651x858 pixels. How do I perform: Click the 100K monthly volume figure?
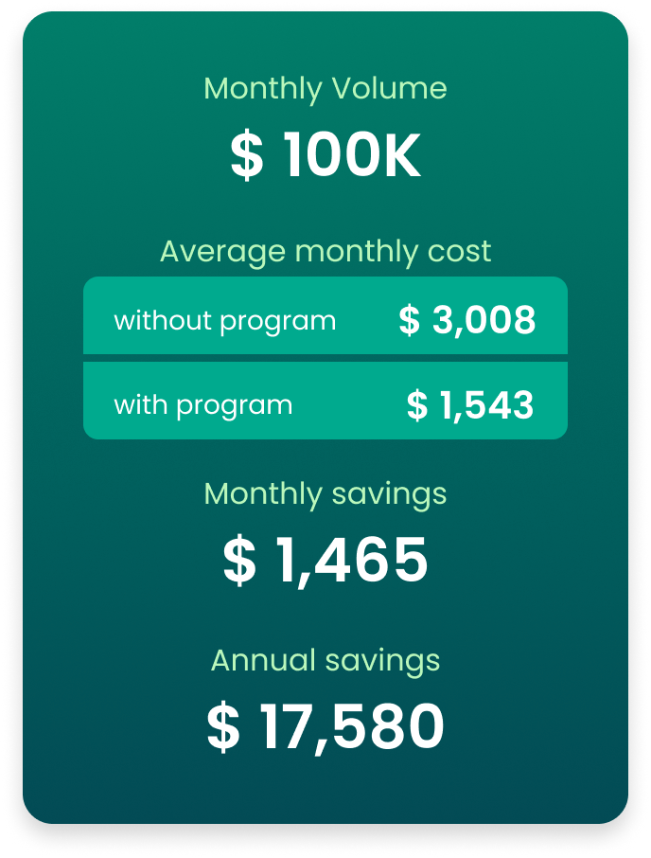(x=352, y=156)
